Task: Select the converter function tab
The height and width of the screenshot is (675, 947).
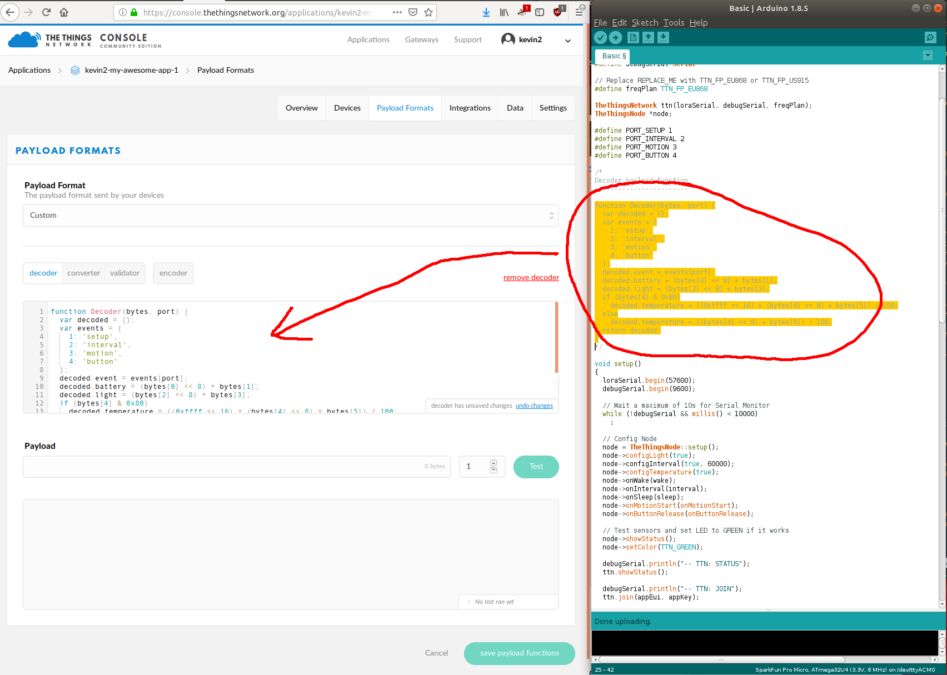Action: pyautogui.click(x=83, y=273)
